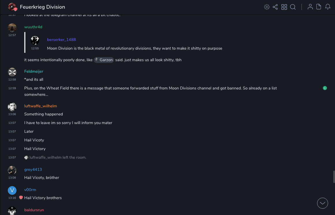This screenshot has height=215, width=335.
Task: Click the Garzon mention pill
Action: (x=104, y=60)
